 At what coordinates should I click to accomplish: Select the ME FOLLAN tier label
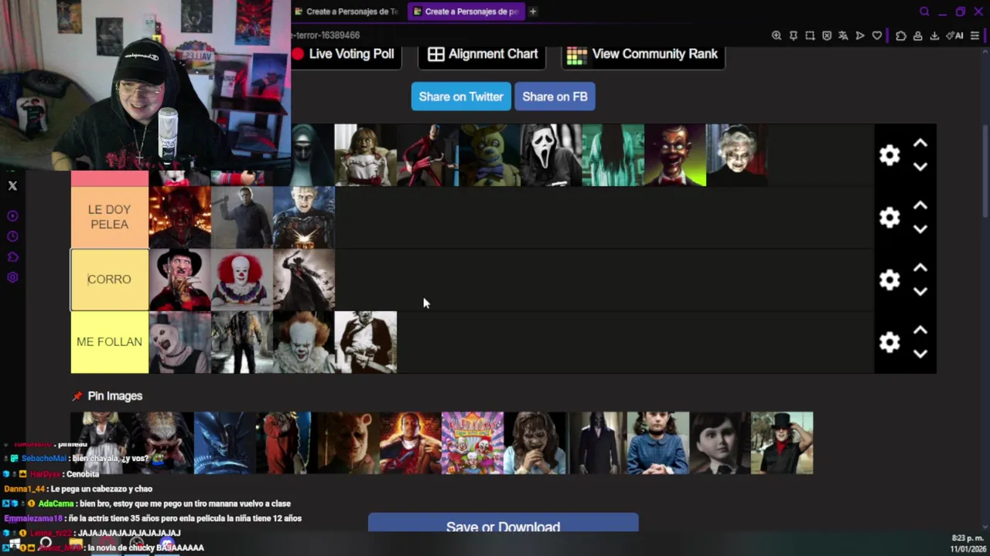[x=109, y=342]
